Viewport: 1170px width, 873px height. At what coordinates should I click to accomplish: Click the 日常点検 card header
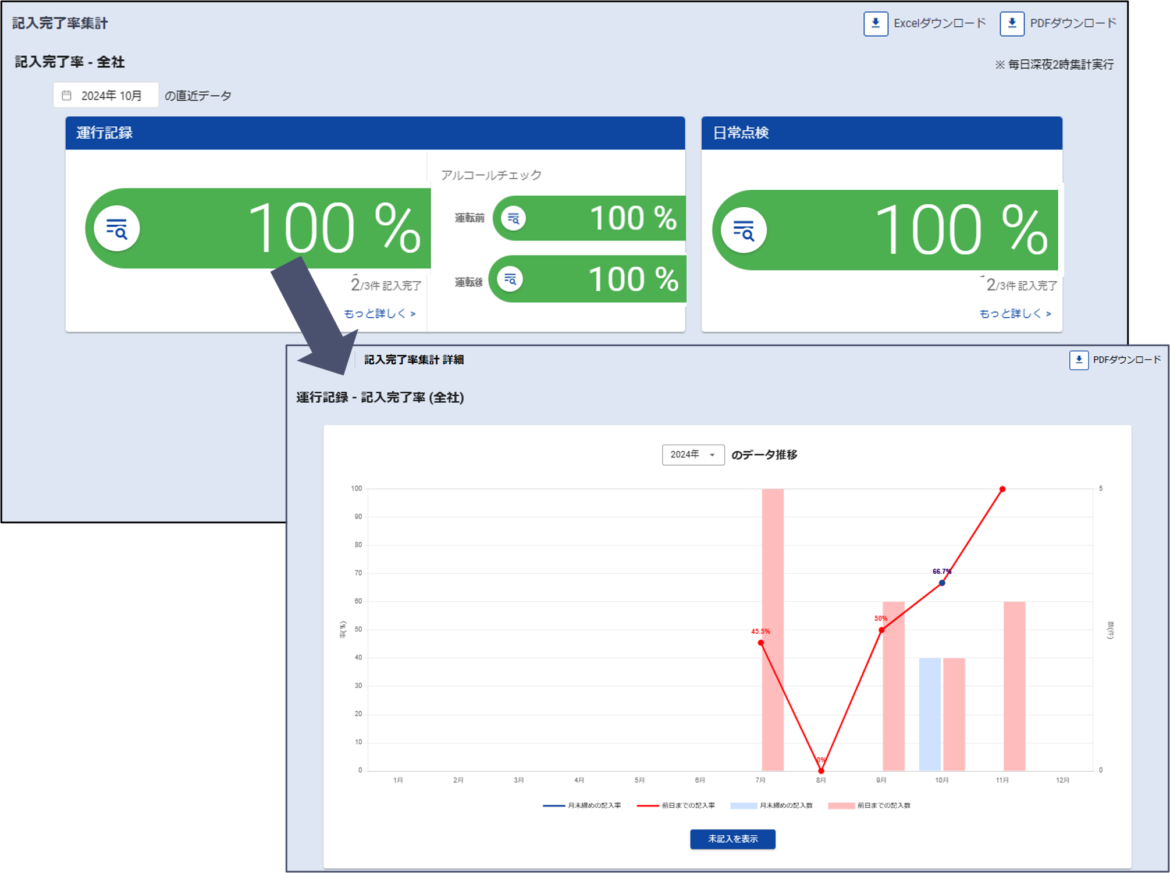pos(881,133)
